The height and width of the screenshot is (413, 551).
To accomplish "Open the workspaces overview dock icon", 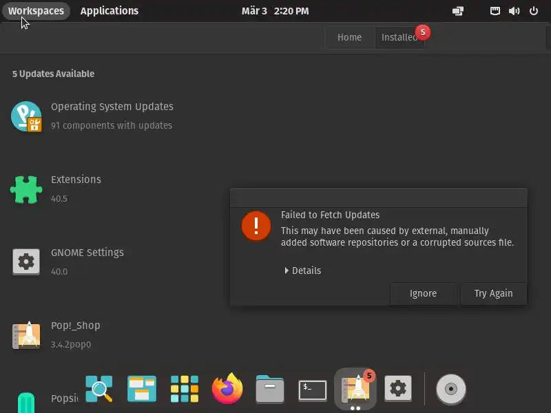I will coord(142,389).
